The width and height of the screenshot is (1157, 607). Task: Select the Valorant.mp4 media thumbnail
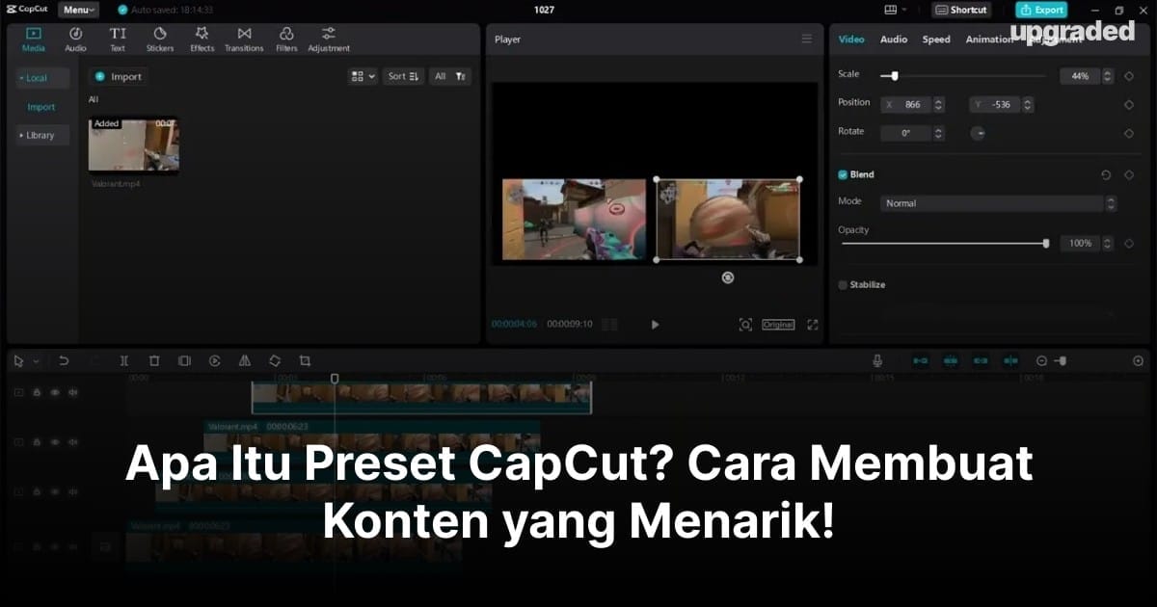133,145
